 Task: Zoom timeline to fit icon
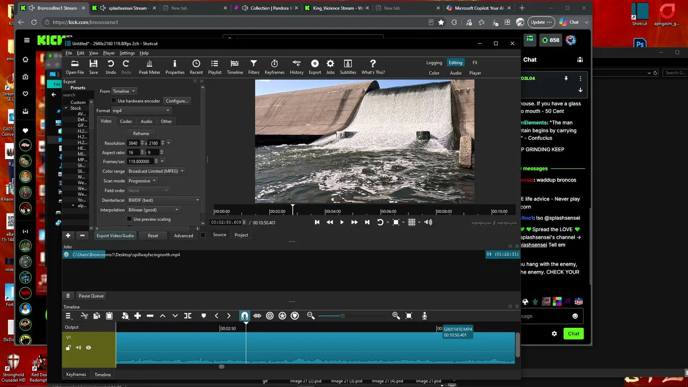tap(408, 316)
